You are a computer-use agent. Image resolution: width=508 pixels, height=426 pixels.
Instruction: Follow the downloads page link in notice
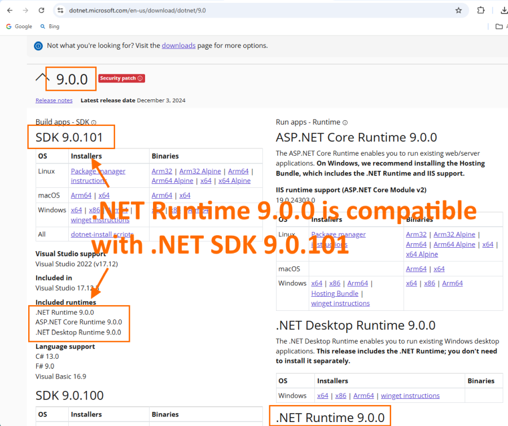(178, 46)
